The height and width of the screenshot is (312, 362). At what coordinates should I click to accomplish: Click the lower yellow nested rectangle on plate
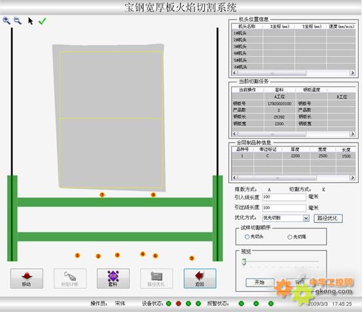coord(111,153)
